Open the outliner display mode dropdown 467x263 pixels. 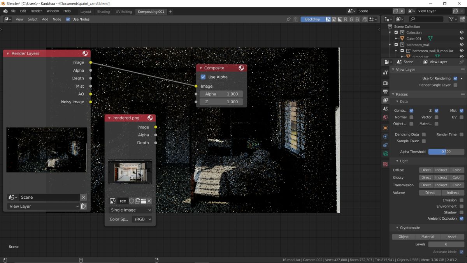click(x=400, y=19)
